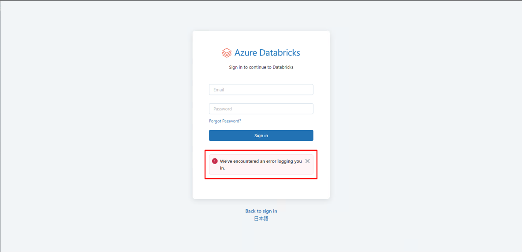Click the Databricks stacked-layers logo icon

pos(227,53)
